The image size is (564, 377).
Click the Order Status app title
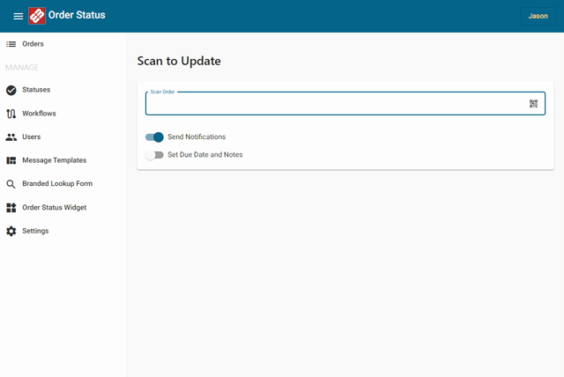77,15
